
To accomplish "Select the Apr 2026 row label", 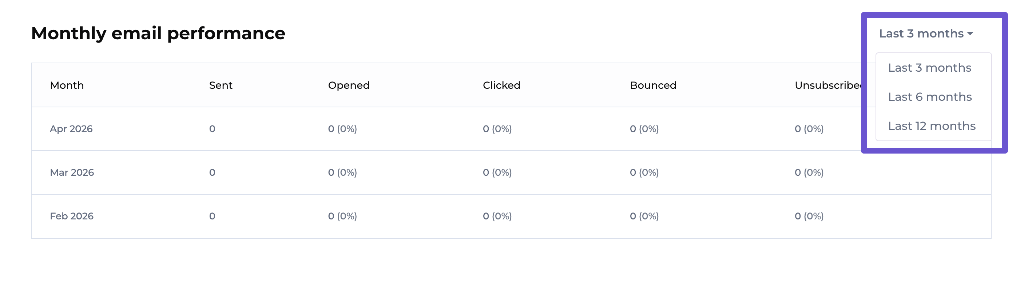I will coord(71,129).
